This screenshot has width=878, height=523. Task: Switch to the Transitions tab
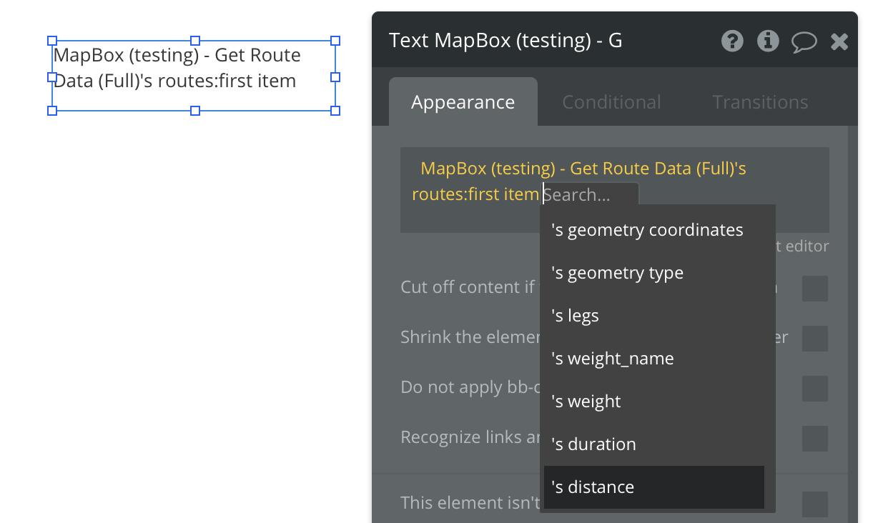coord(760,102)
